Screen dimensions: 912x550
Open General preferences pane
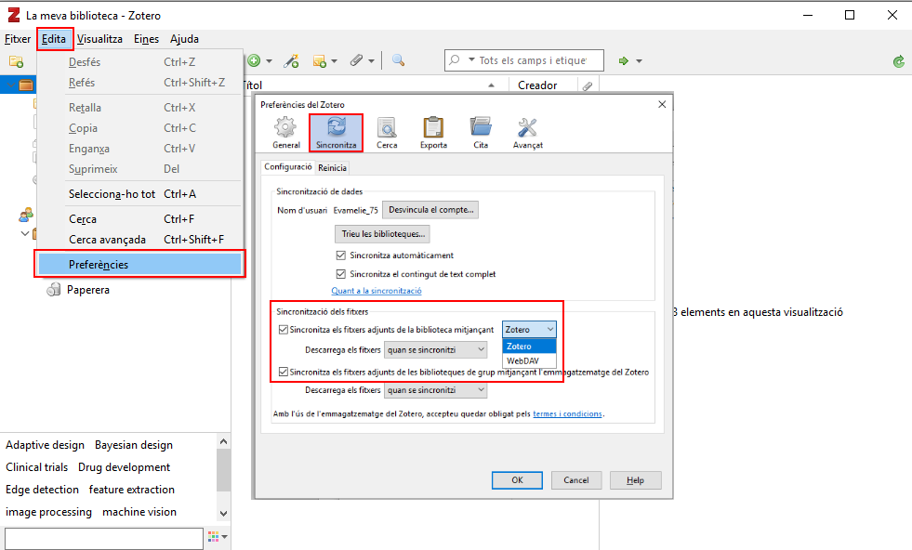click(x=286, y=133)
